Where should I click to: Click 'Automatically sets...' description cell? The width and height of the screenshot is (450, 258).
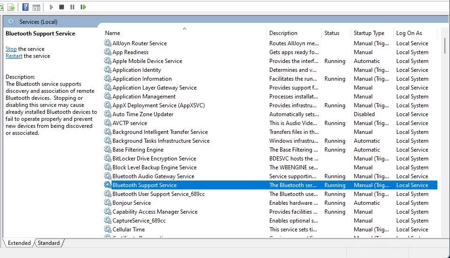click(x=294, y=114)
